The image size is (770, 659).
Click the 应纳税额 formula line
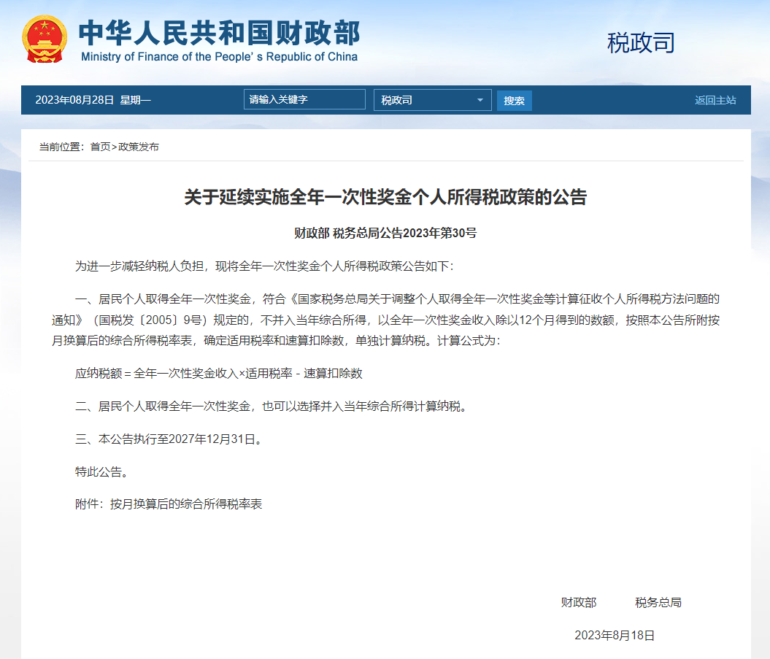tap(219, 373)
